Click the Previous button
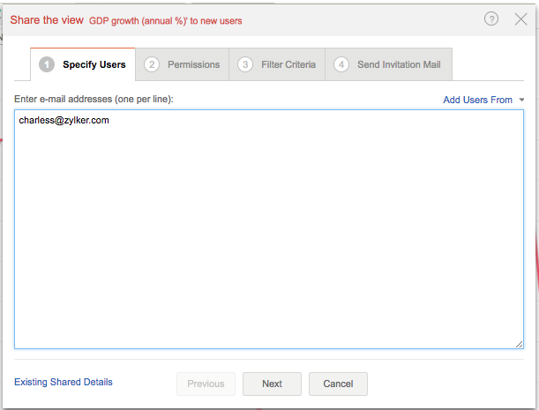 pyautogui.click(x=206, y=384)
